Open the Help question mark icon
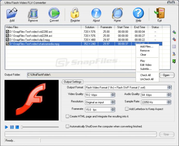179x146 pixels. coord(138,13)
